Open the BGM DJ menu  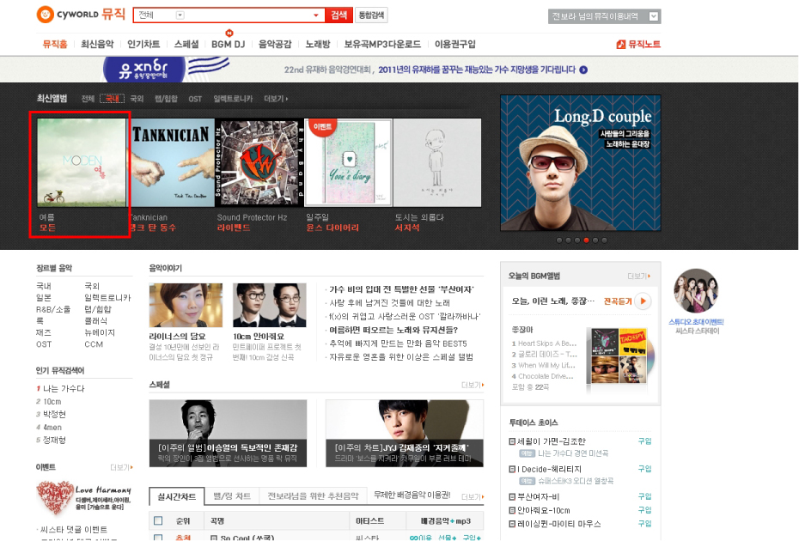click(x=229, y=45)
